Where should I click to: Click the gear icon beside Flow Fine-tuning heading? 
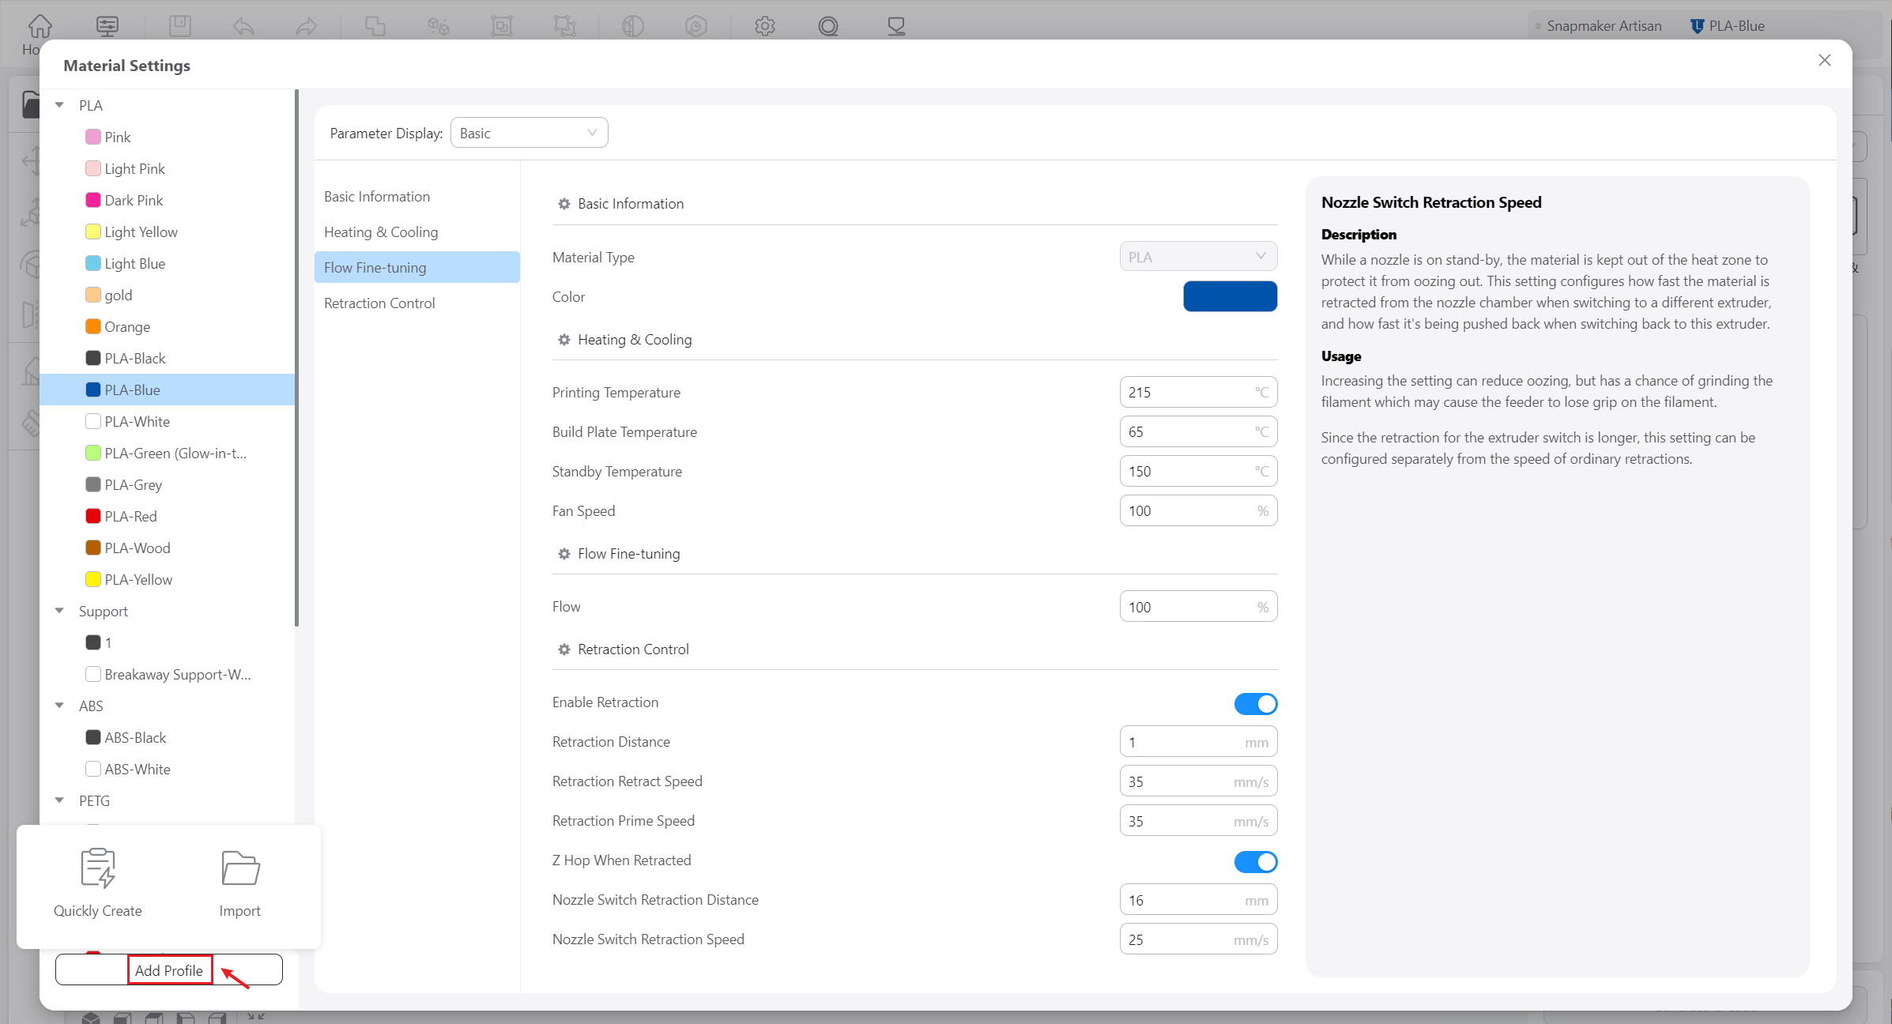564,554
